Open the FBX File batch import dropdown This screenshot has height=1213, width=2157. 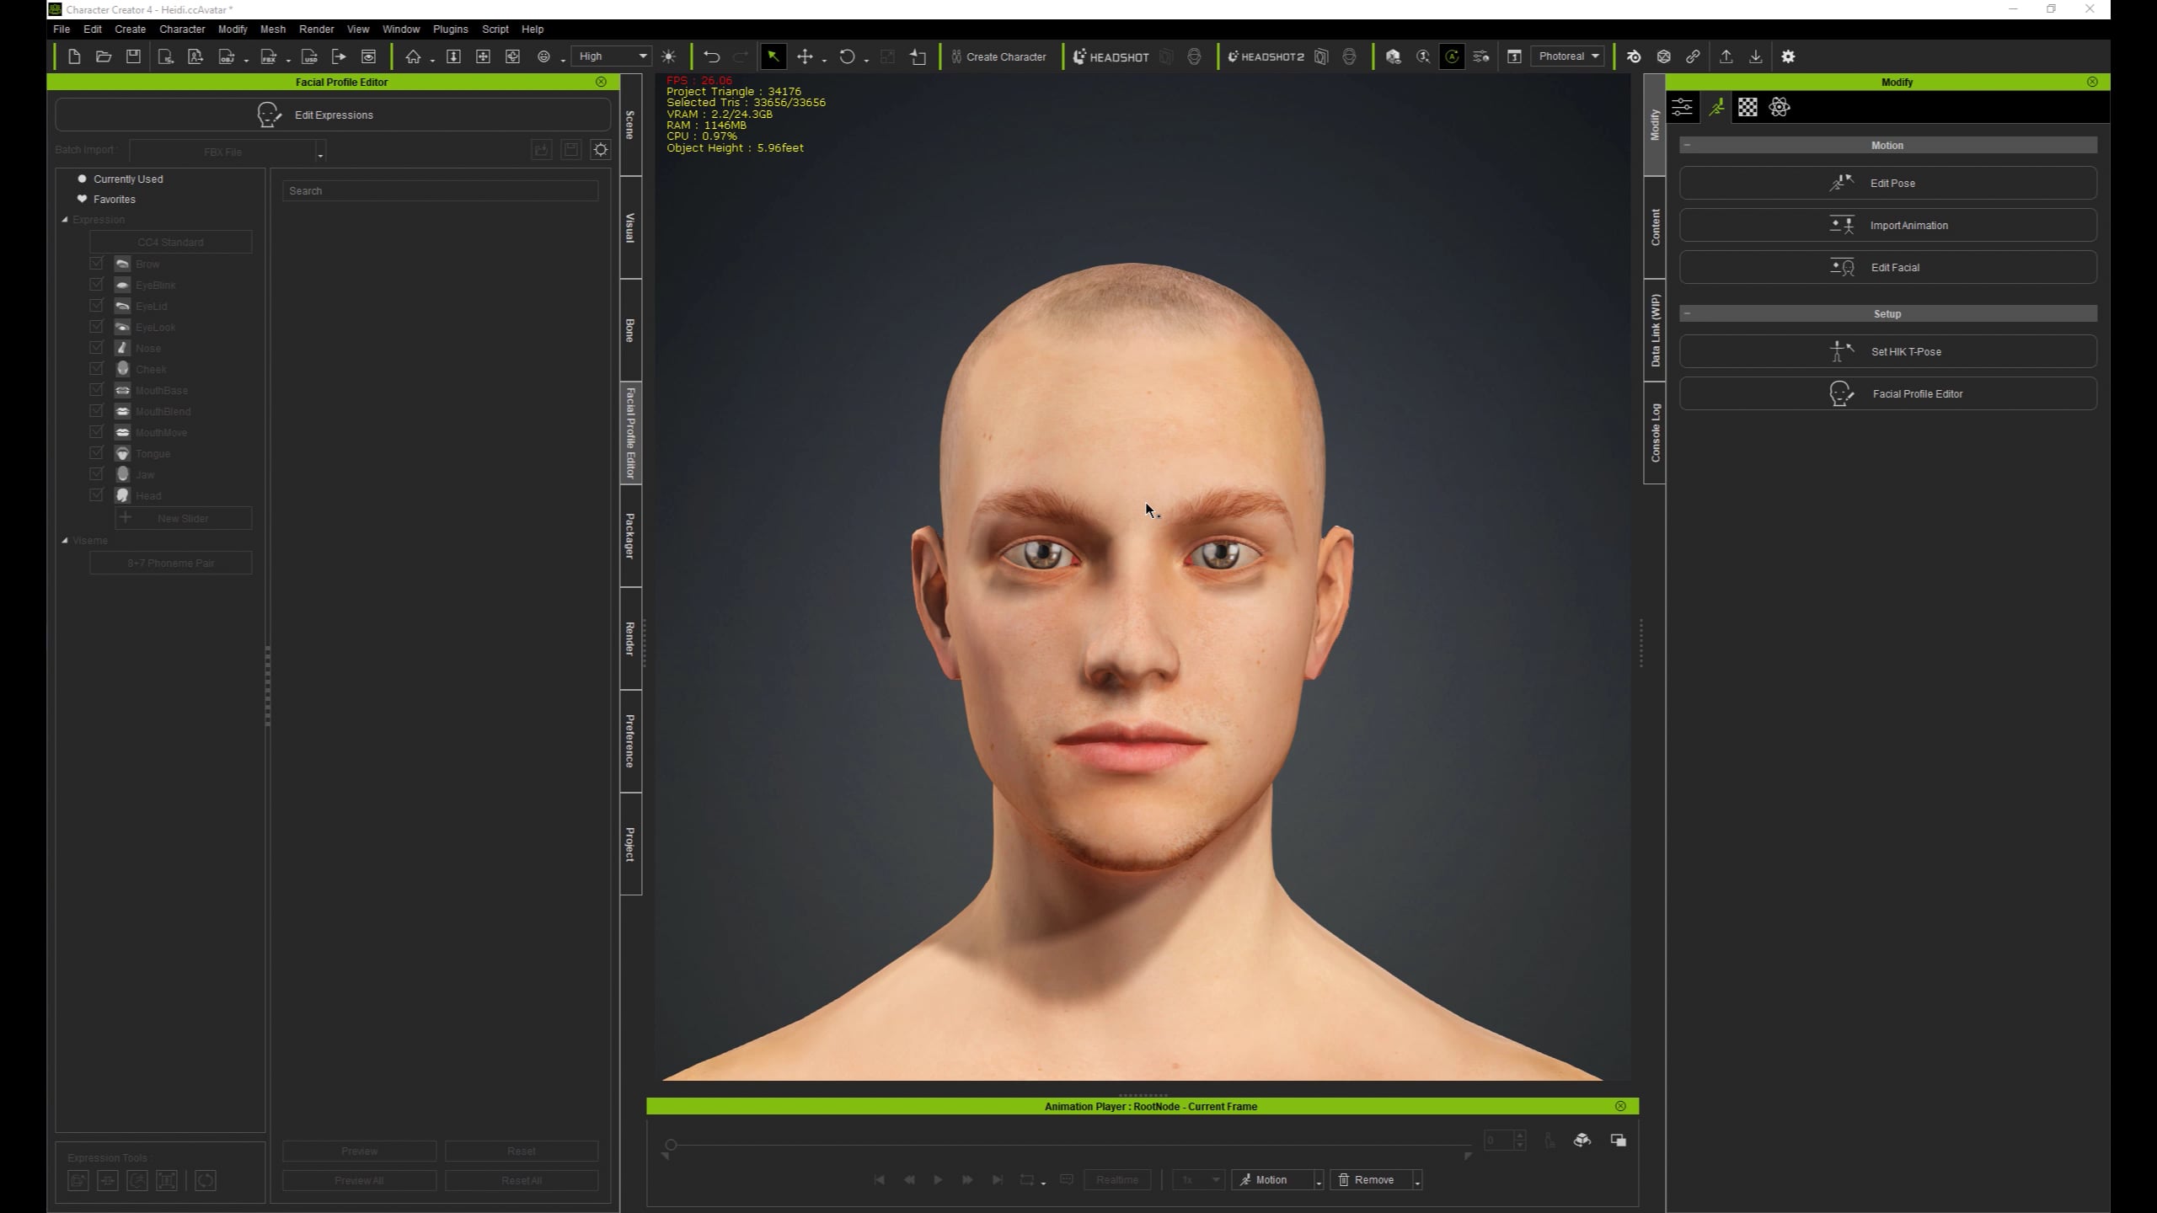pos(320,153)
